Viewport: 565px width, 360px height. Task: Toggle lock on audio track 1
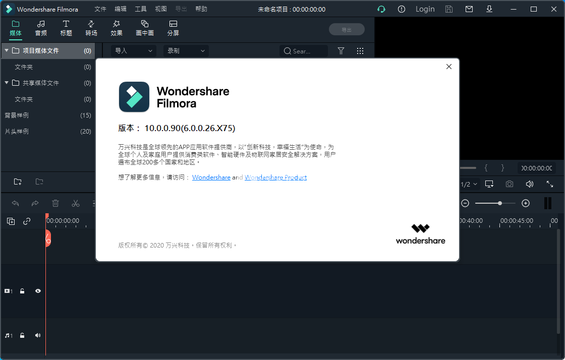(22, 335)
